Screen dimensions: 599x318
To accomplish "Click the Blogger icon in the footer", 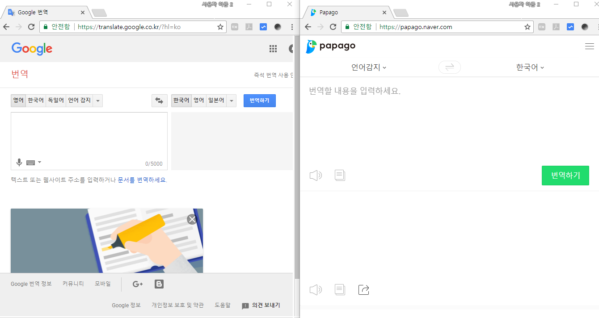I will [159, 284].
